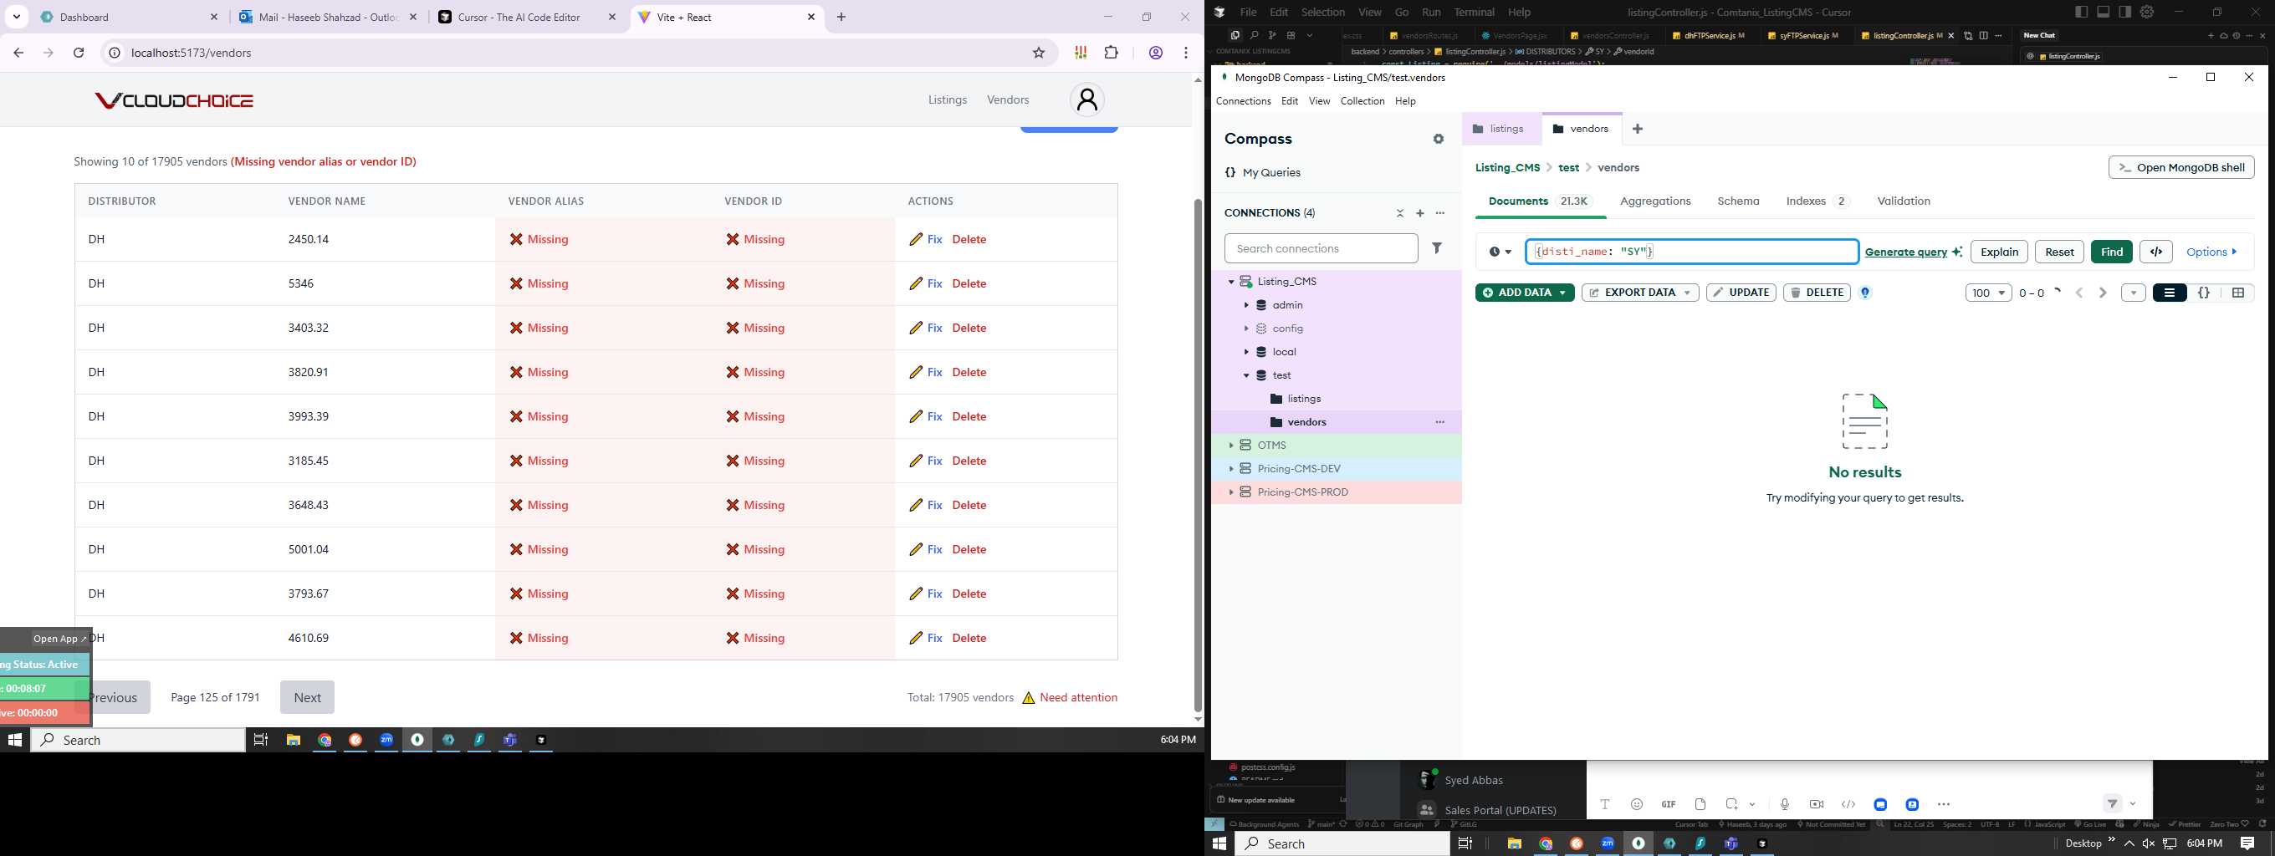
Task: Open the EXPORT DATA dropdown
Action: [1640, 292]
